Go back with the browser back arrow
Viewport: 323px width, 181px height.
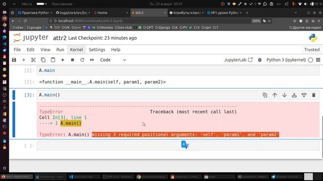[13, 21]
